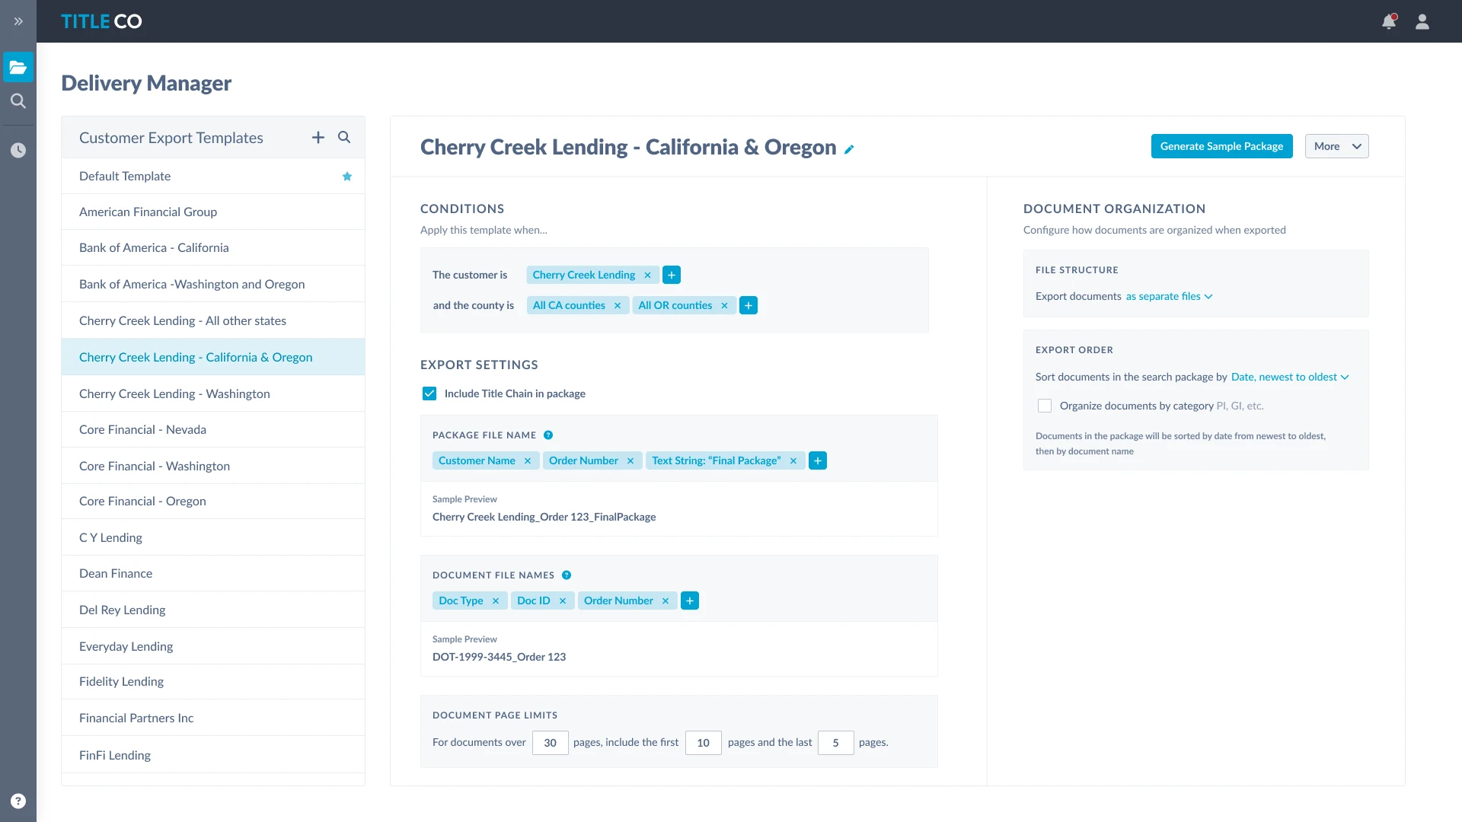Image resolution: width=1462 pixels, height=822 pixels.
Task: Remove the Cherry Creek Lending customer tag
Action: click(x=647, y=275)
